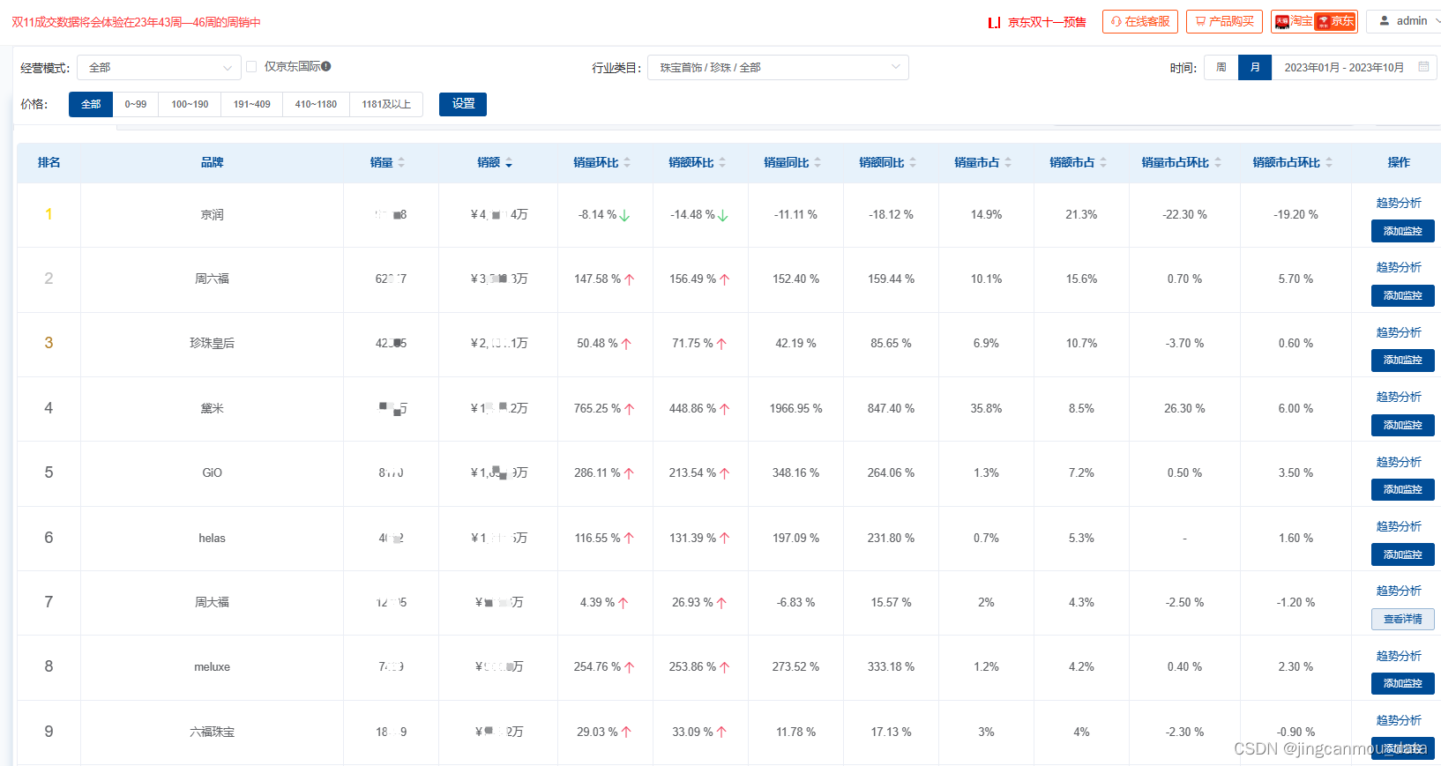Click brand name 珍珠皇后 in table
1441x766 pixels.
[x=212, y=344]
